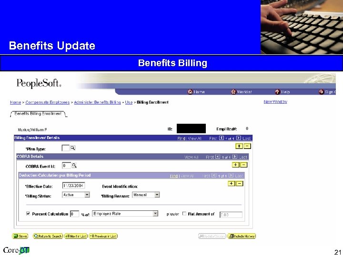The height and width of the screenshot is (257, 343).
Task: Open the New Window link
Action: [x=275, y=102]
